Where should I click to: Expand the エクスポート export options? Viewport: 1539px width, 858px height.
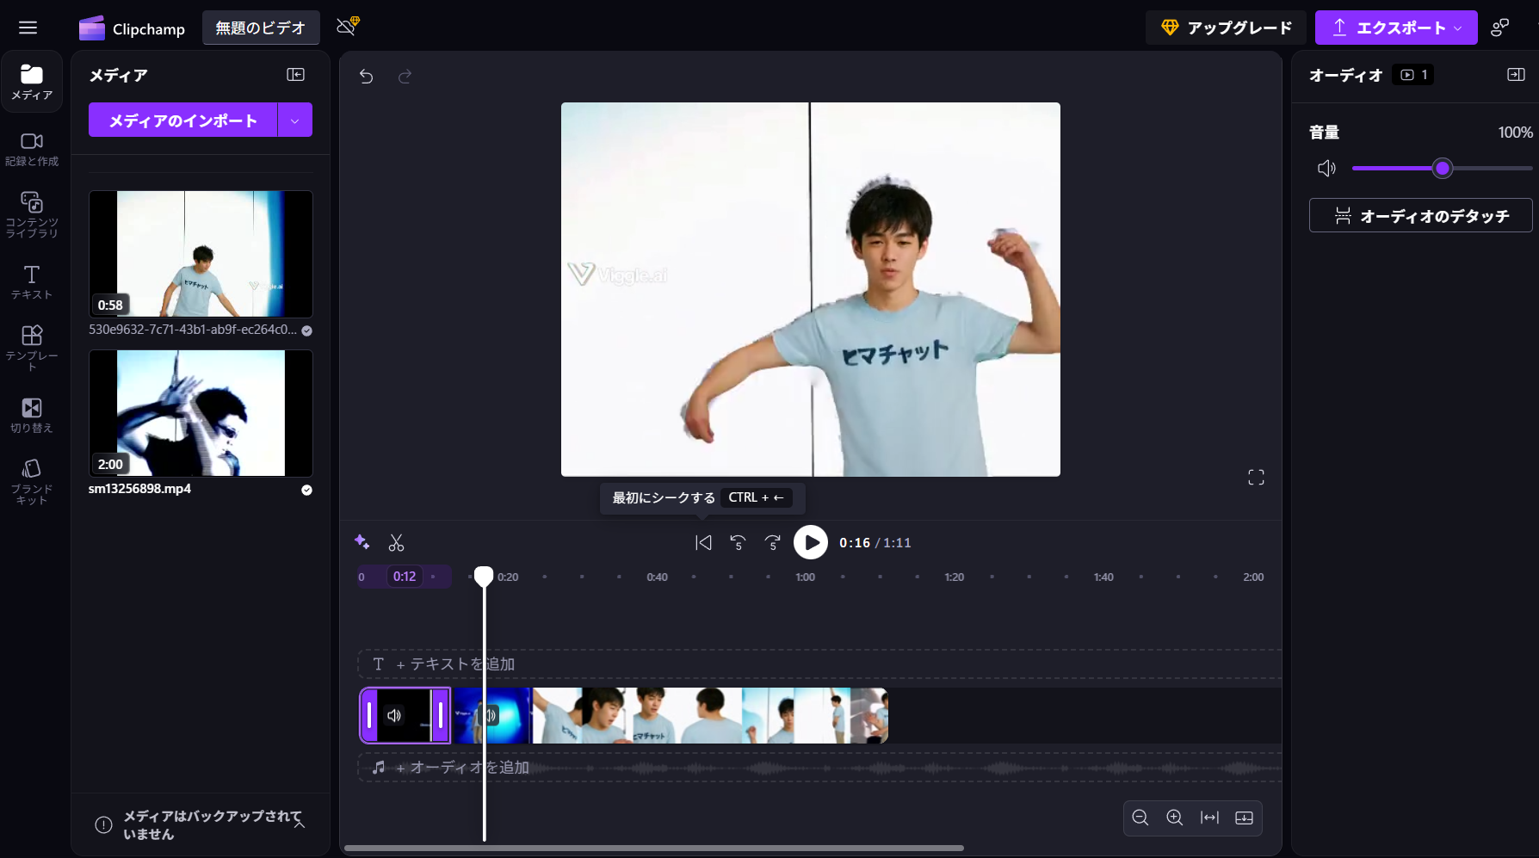pos(1457,28)
